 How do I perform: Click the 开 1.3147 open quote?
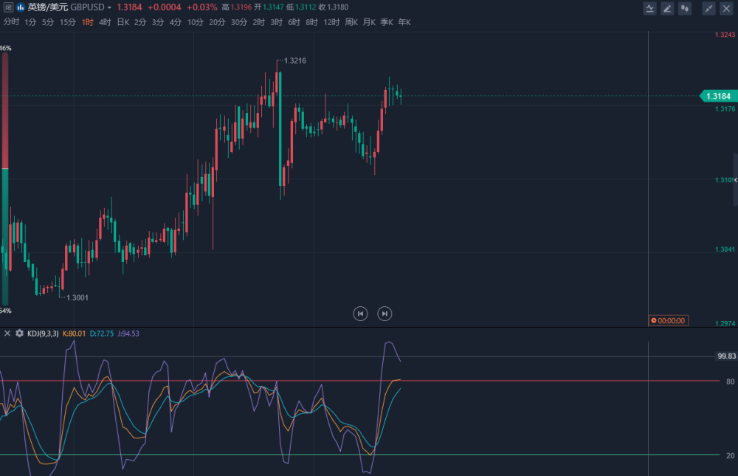(269, 7)
